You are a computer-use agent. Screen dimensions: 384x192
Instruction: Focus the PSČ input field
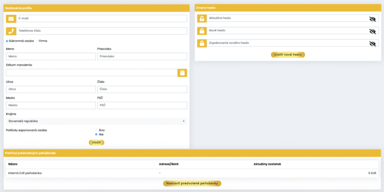[142, 105]
